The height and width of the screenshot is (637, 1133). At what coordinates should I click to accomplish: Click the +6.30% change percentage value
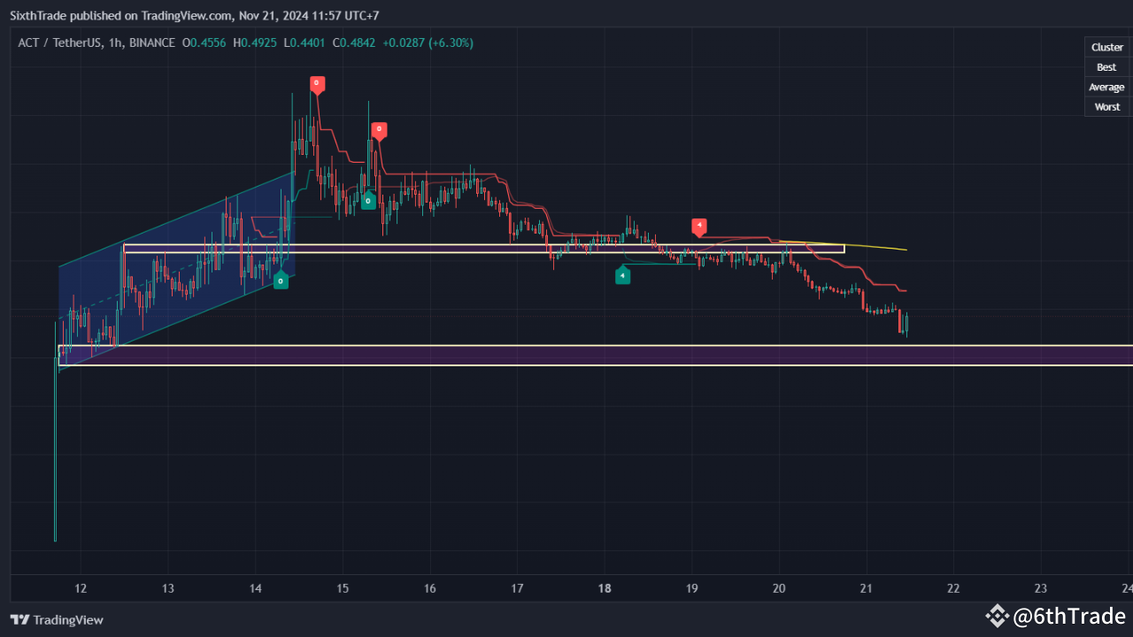click(451, 42)
